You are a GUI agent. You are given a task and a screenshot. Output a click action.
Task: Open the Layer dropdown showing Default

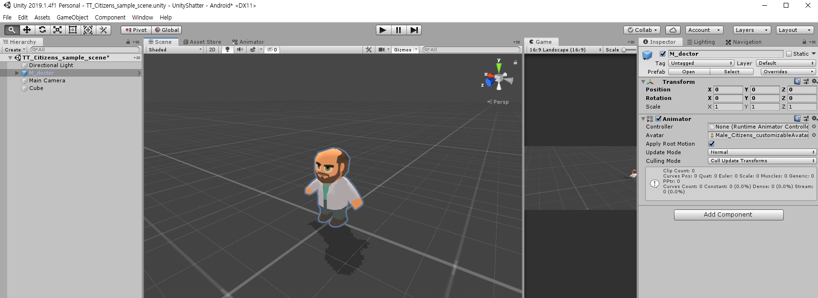point(786,63)
